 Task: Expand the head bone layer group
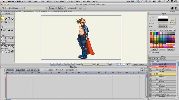(155, 74)
